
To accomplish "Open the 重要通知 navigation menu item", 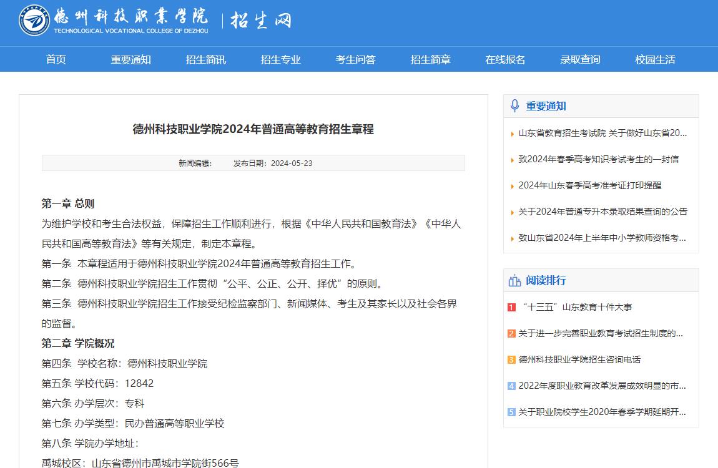I will [x=130, y=59].
